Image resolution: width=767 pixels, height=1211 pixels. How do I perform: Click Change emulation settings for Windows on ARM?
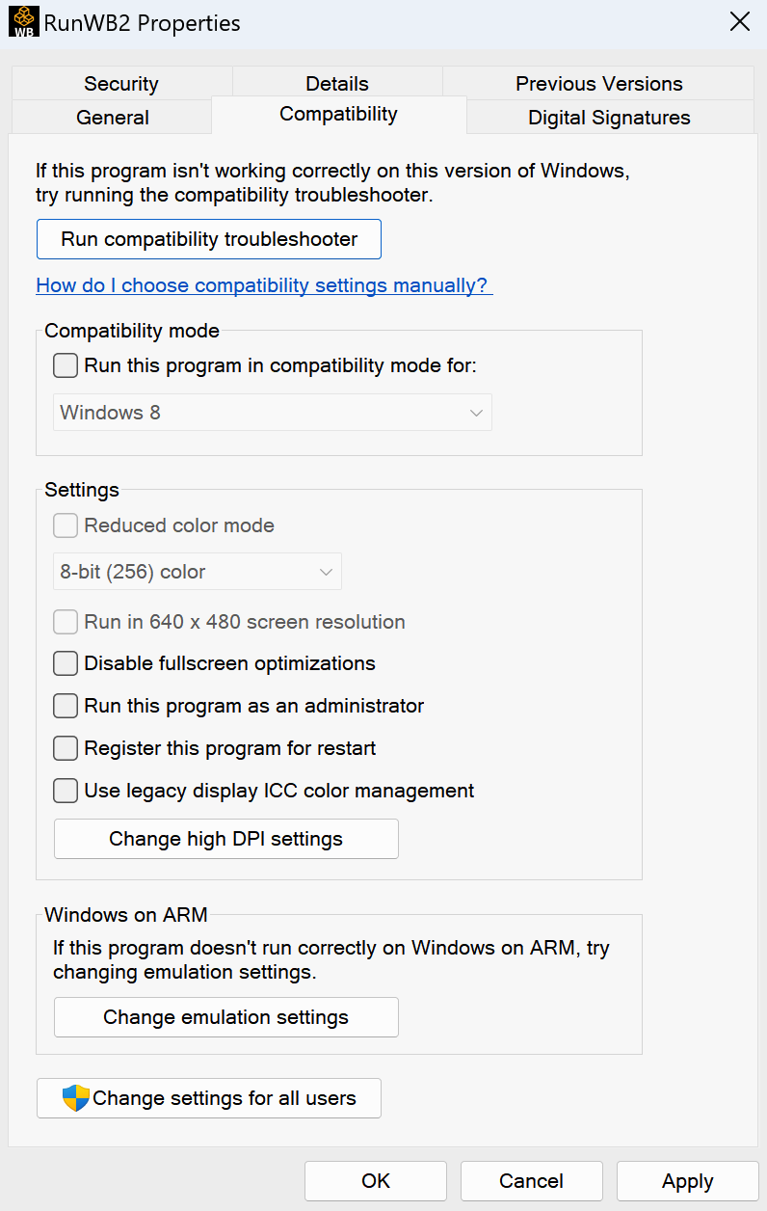tap(225, 1016)
